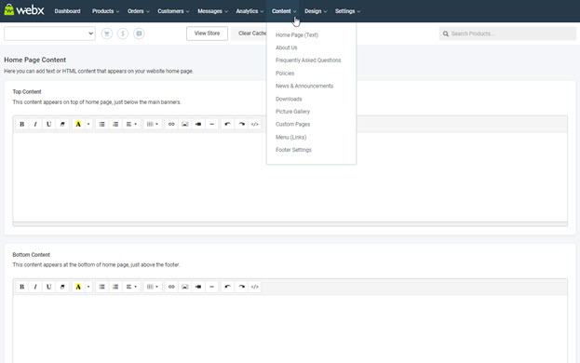
Task: Click the webx logo
Action: coord(24,10)
